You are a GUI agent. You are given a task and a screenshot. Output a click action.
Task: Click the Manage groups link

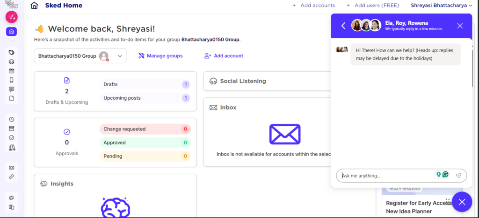(160, 56)
